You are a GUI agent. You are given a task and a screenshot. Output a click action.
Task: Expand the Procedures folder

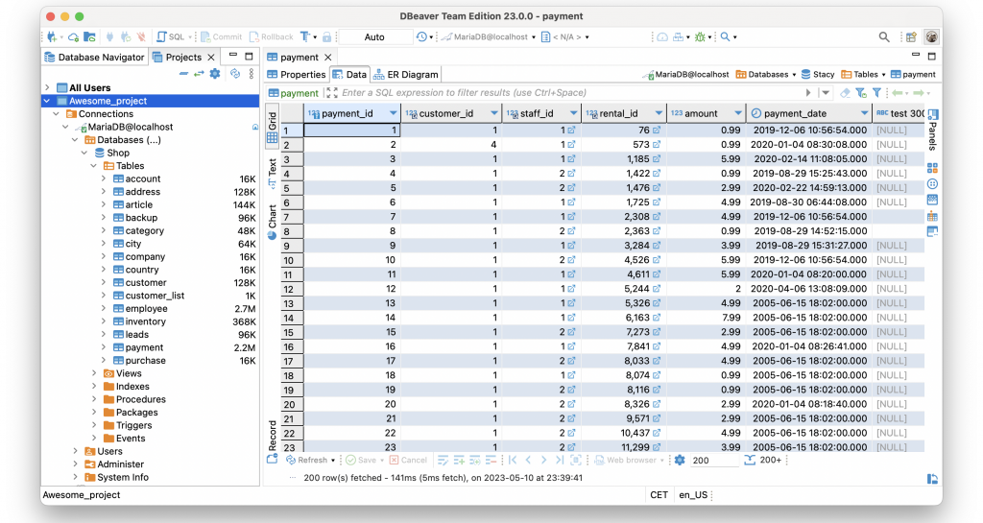[94, 399]
